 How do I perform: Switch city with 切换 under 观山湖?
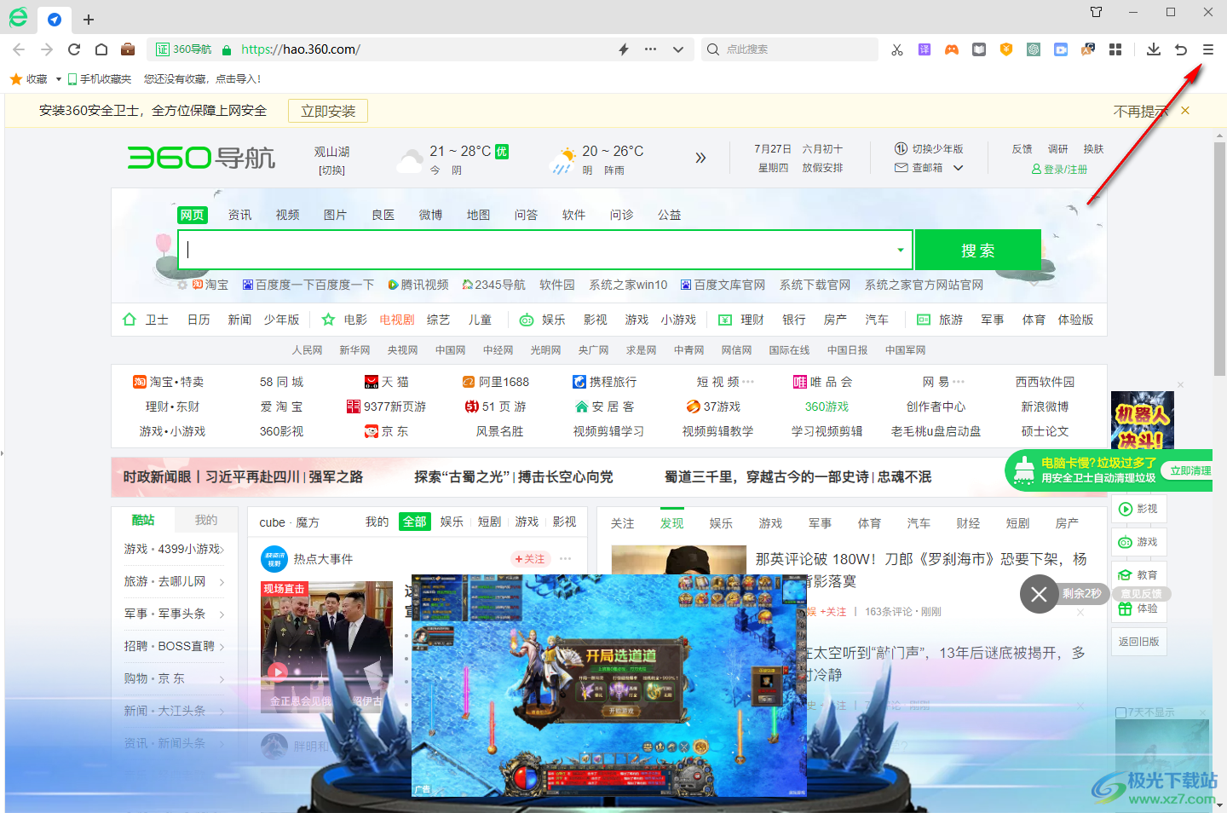(x=331, y=170)
